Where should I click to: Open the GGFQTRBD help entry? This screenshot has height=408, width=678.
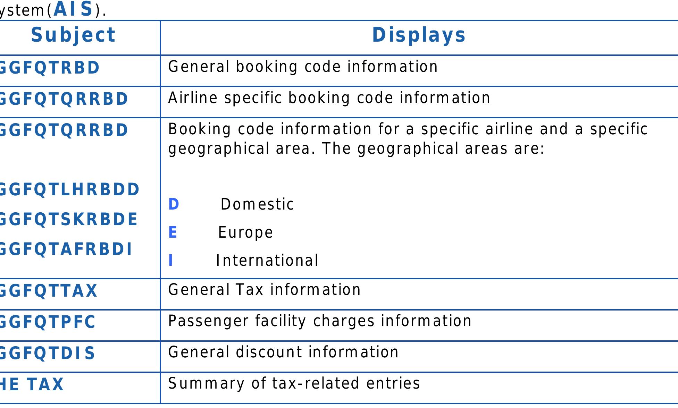click(x=49, y=68)
